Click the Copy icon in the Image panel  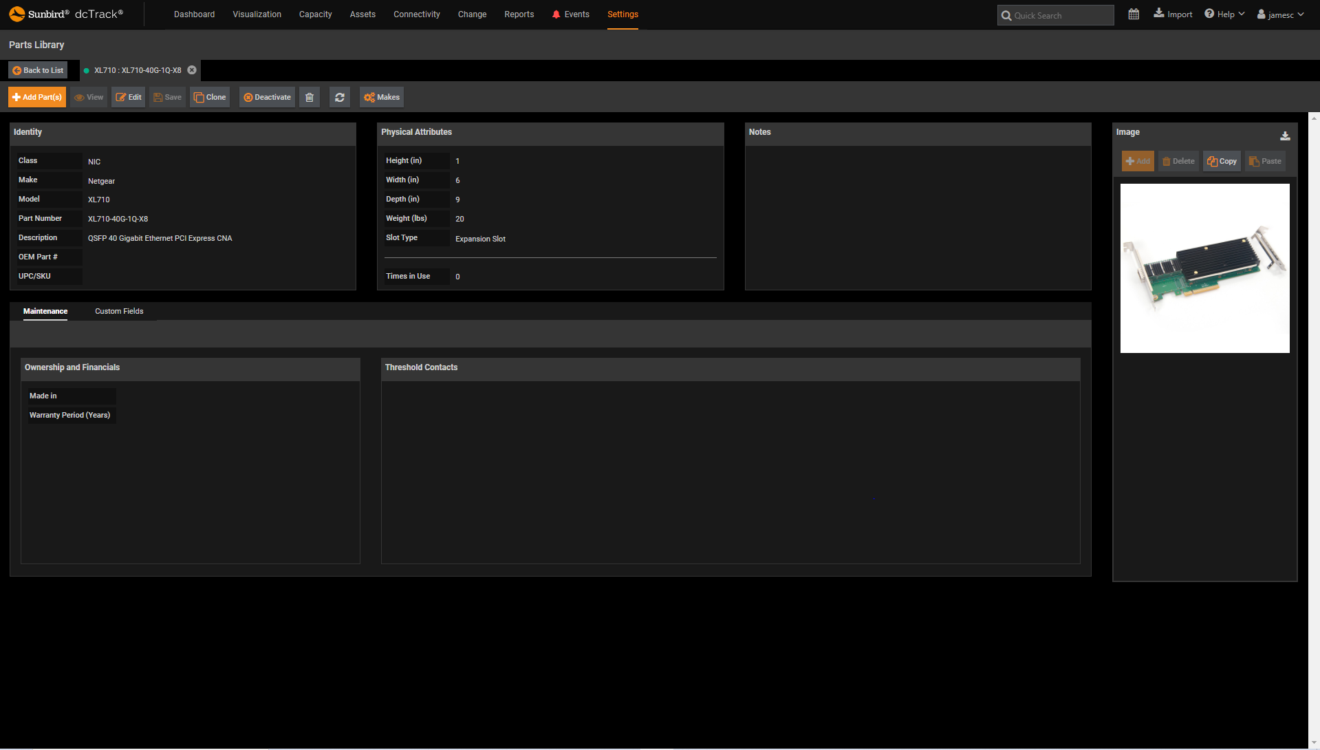point(1221,160)
